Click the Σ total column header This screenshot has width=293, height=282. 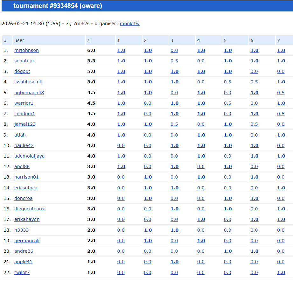coord(88,40)
